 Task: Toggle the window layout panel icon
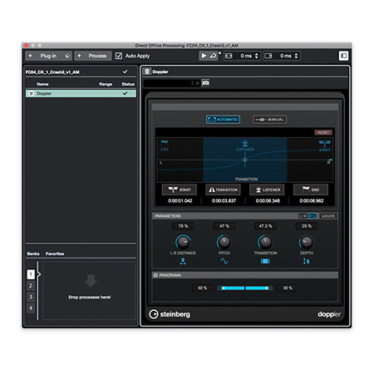point(343,56)
